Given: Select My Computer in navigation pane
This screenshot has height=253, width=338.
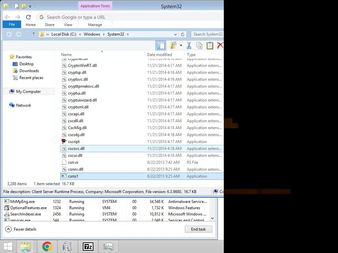Looking at the screenshot, I should (29, 92).
